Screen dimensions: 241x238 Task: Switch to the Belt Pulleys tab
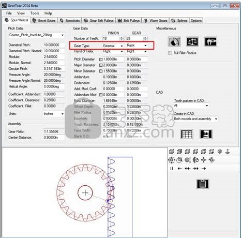pyautogui.click(x=129, y=21)
